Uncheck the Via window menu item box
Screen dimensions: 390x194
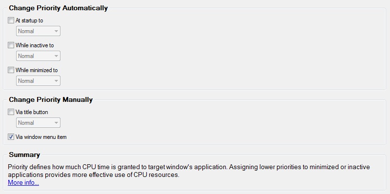pos(11,137)
